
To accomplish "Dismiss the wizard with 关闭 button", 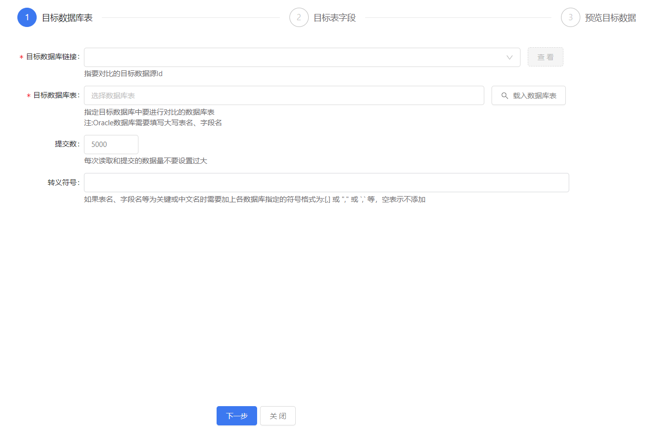I will [x=278, y=416].
